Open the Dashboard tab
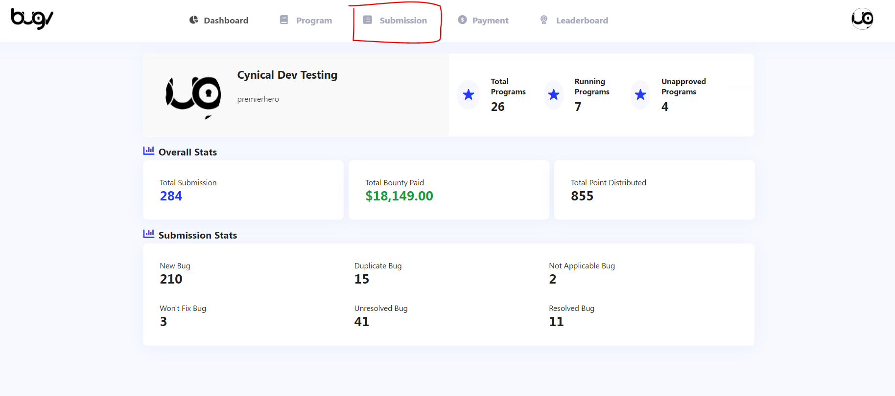This screenshot has height=396, width=895. tap(219, 21)
